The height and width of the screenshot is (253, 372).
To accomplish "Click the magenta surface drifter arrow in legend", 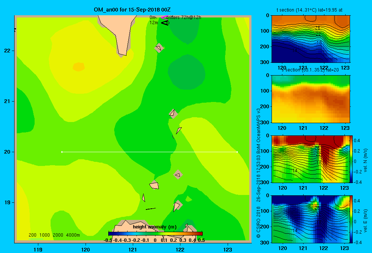I will [164, 17].
